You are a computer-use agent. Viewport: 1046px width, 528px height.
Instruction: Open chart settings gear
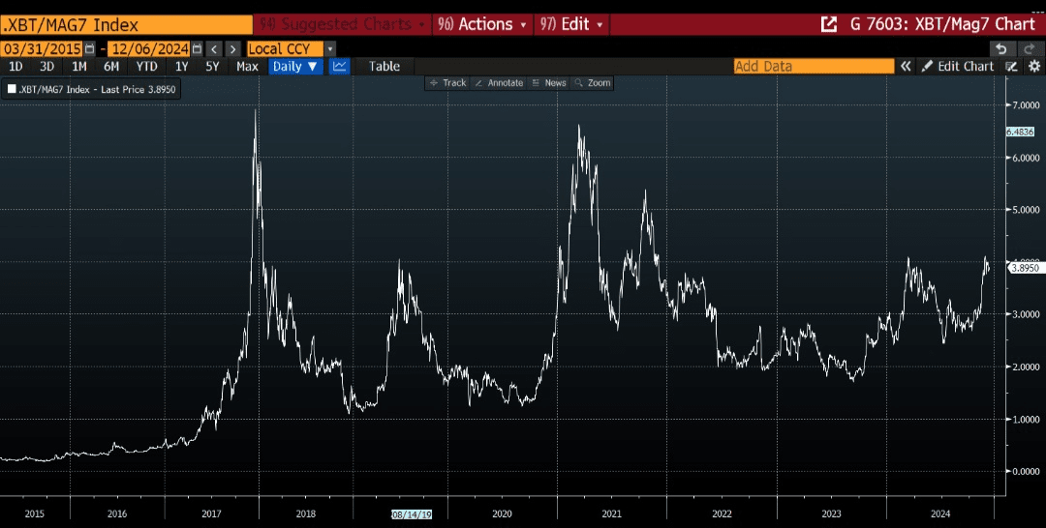[1034, 66]
